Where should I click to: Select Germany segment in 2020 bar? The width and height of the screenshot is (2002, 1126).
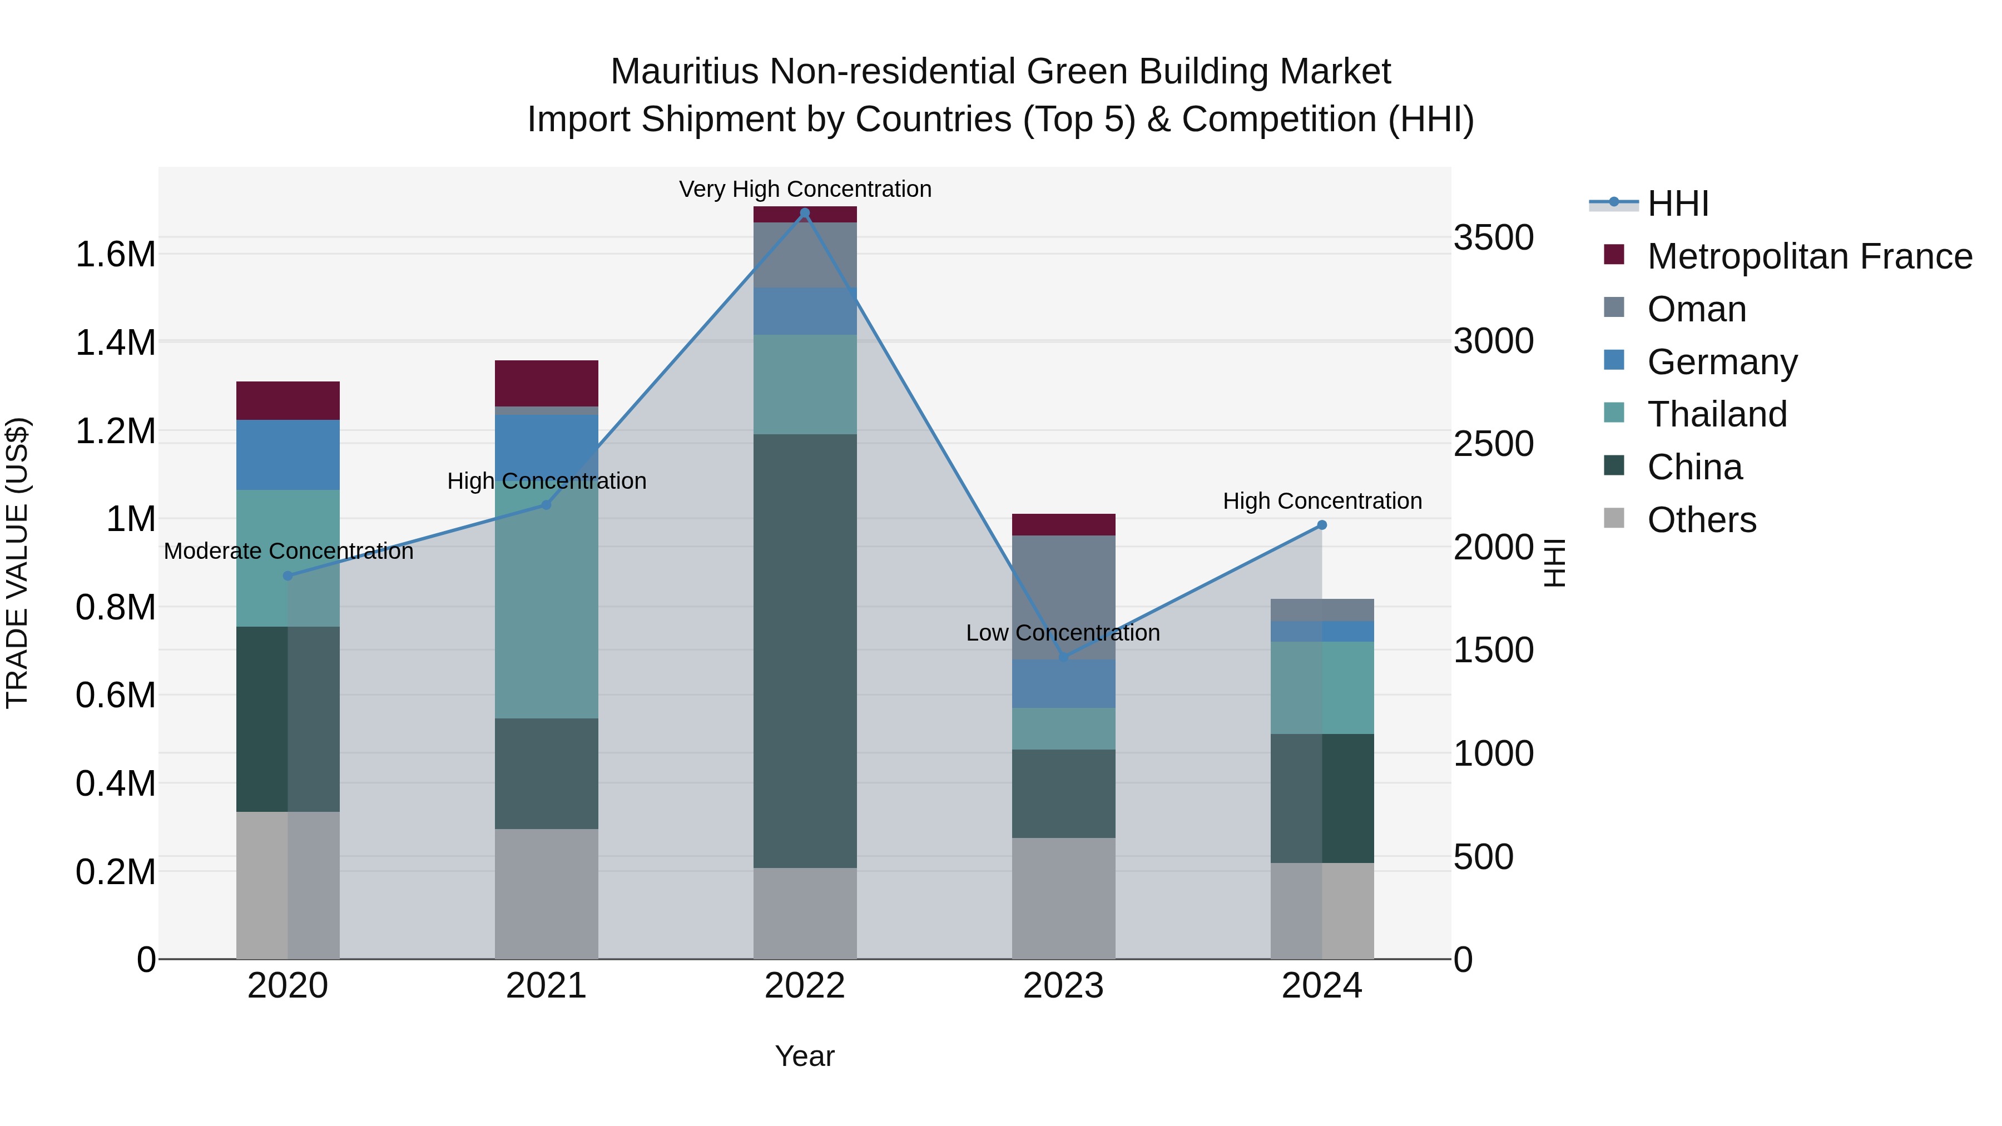point(288,455)
